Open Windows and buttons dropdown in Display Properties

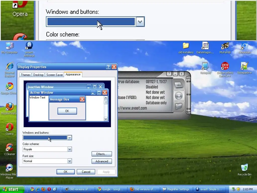(70, 137)
